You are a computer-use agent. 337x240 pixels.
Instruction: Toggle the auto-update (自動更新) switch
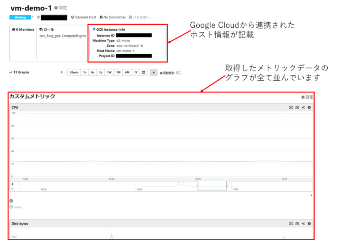[179, 72]
